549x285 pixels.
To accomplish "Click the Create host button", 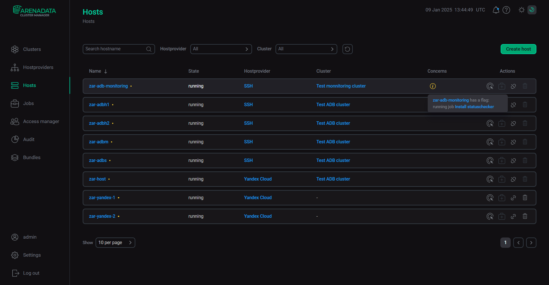I will [x=518, y=49].
